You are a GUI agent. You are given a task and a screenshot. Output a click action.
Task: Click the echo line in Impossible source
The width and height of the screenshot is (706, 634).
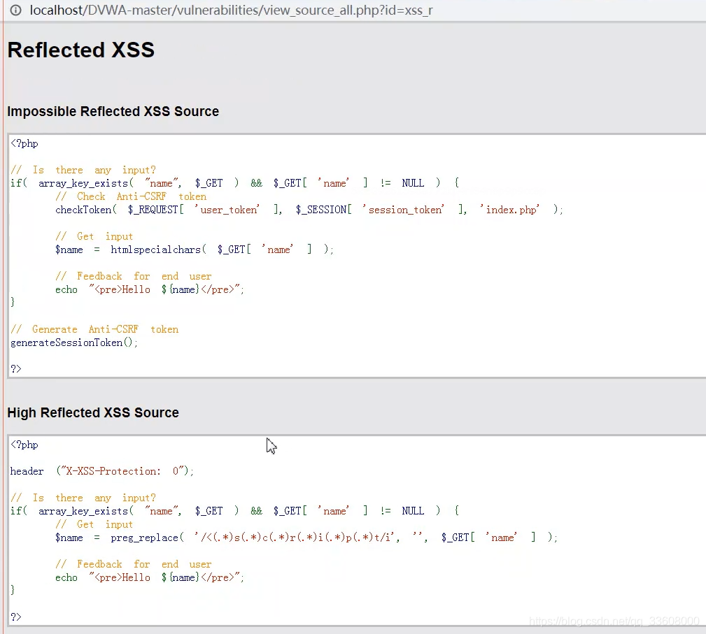click(x=150, y=289)
